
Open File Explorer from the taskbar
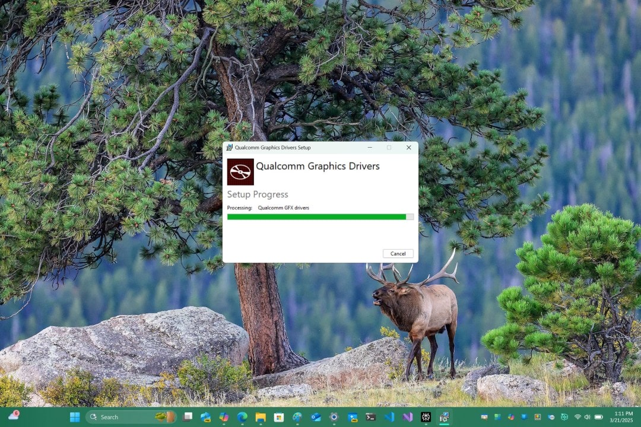click(260, 417)
